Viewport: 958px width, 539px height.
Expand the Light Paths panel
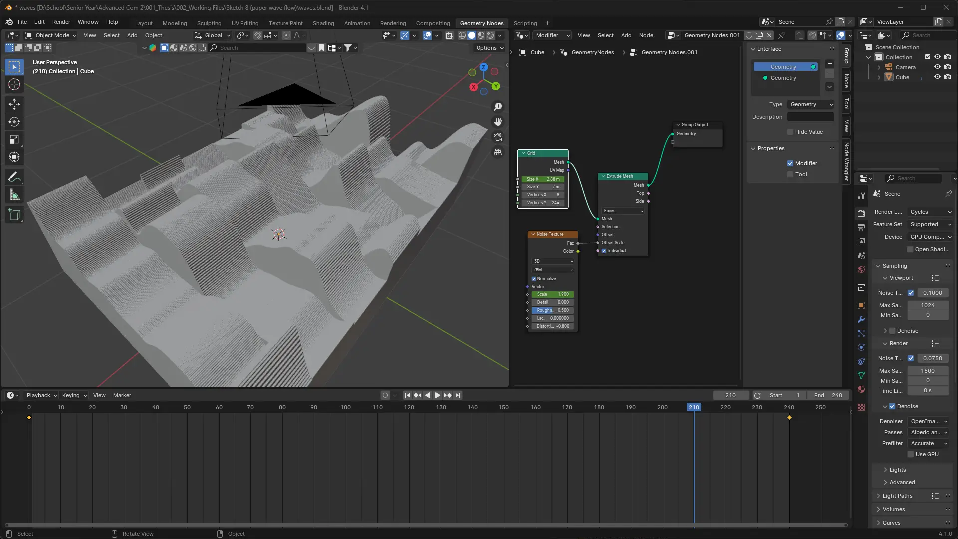tap(897, 496)
